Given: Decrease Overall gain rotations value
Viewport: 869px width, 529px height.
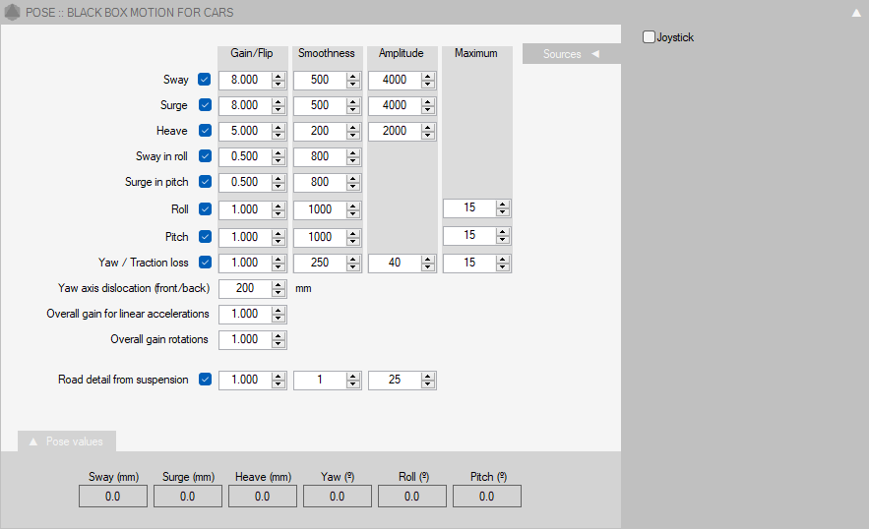Looking at the screenshot, I should [279, 344].
